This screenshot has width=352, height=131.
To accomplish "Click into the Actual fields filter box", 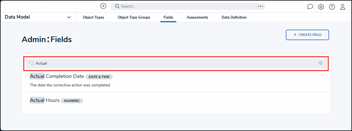I will (x=176, y=63).
